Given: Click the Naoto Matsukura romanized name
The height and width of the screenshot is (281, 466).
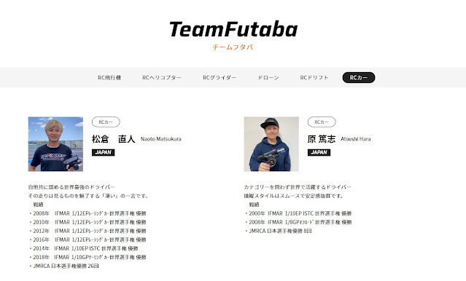Looking at the screenshot, I should click(x=160, y=139).
